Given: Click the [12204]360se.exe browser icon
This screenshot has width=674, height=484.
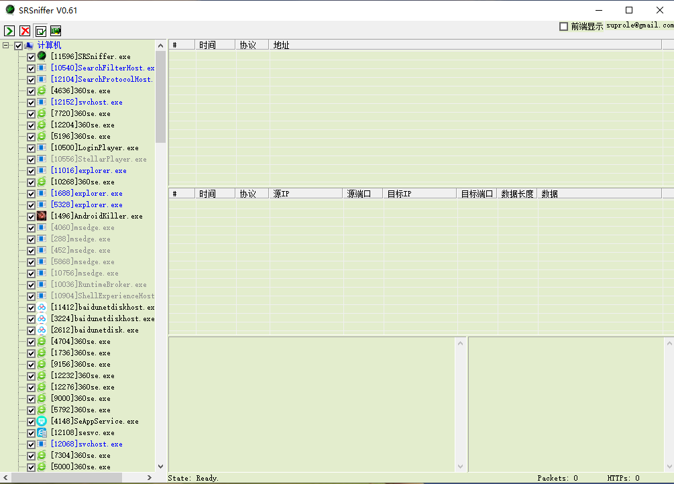Looking at the screenshot, I should (x=42, y=125).
